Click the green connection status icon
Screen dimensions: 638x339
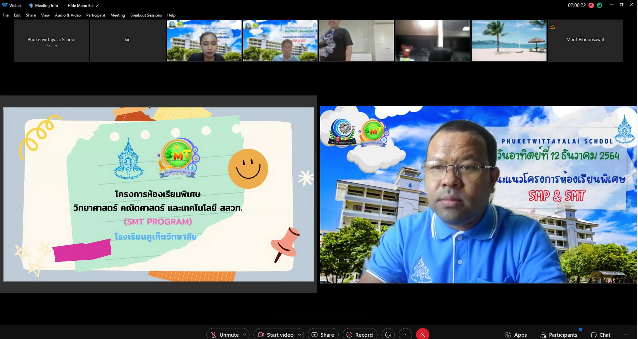point(599,5)
